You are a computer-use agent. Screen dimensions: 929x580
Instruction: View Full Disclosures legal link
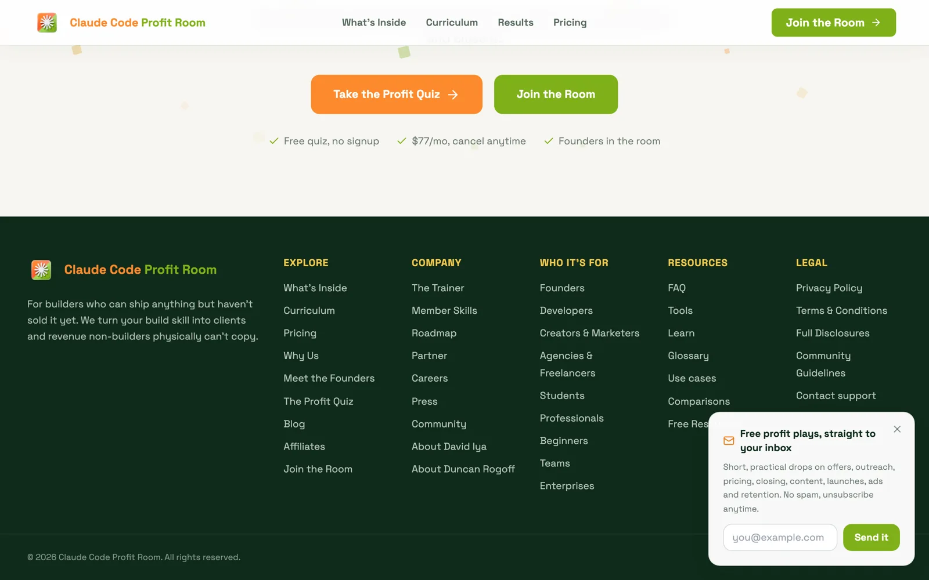pos(833,333)
